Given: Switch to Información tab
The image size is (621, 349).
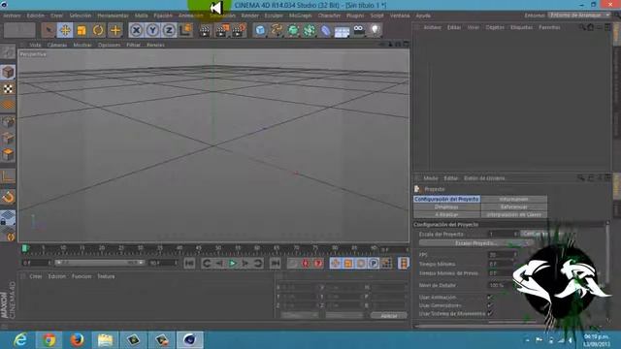Looking at the screenshot, I should pos(513,199).
